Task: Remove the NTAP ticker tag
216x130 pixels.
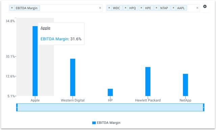Action: pos(156,8)
